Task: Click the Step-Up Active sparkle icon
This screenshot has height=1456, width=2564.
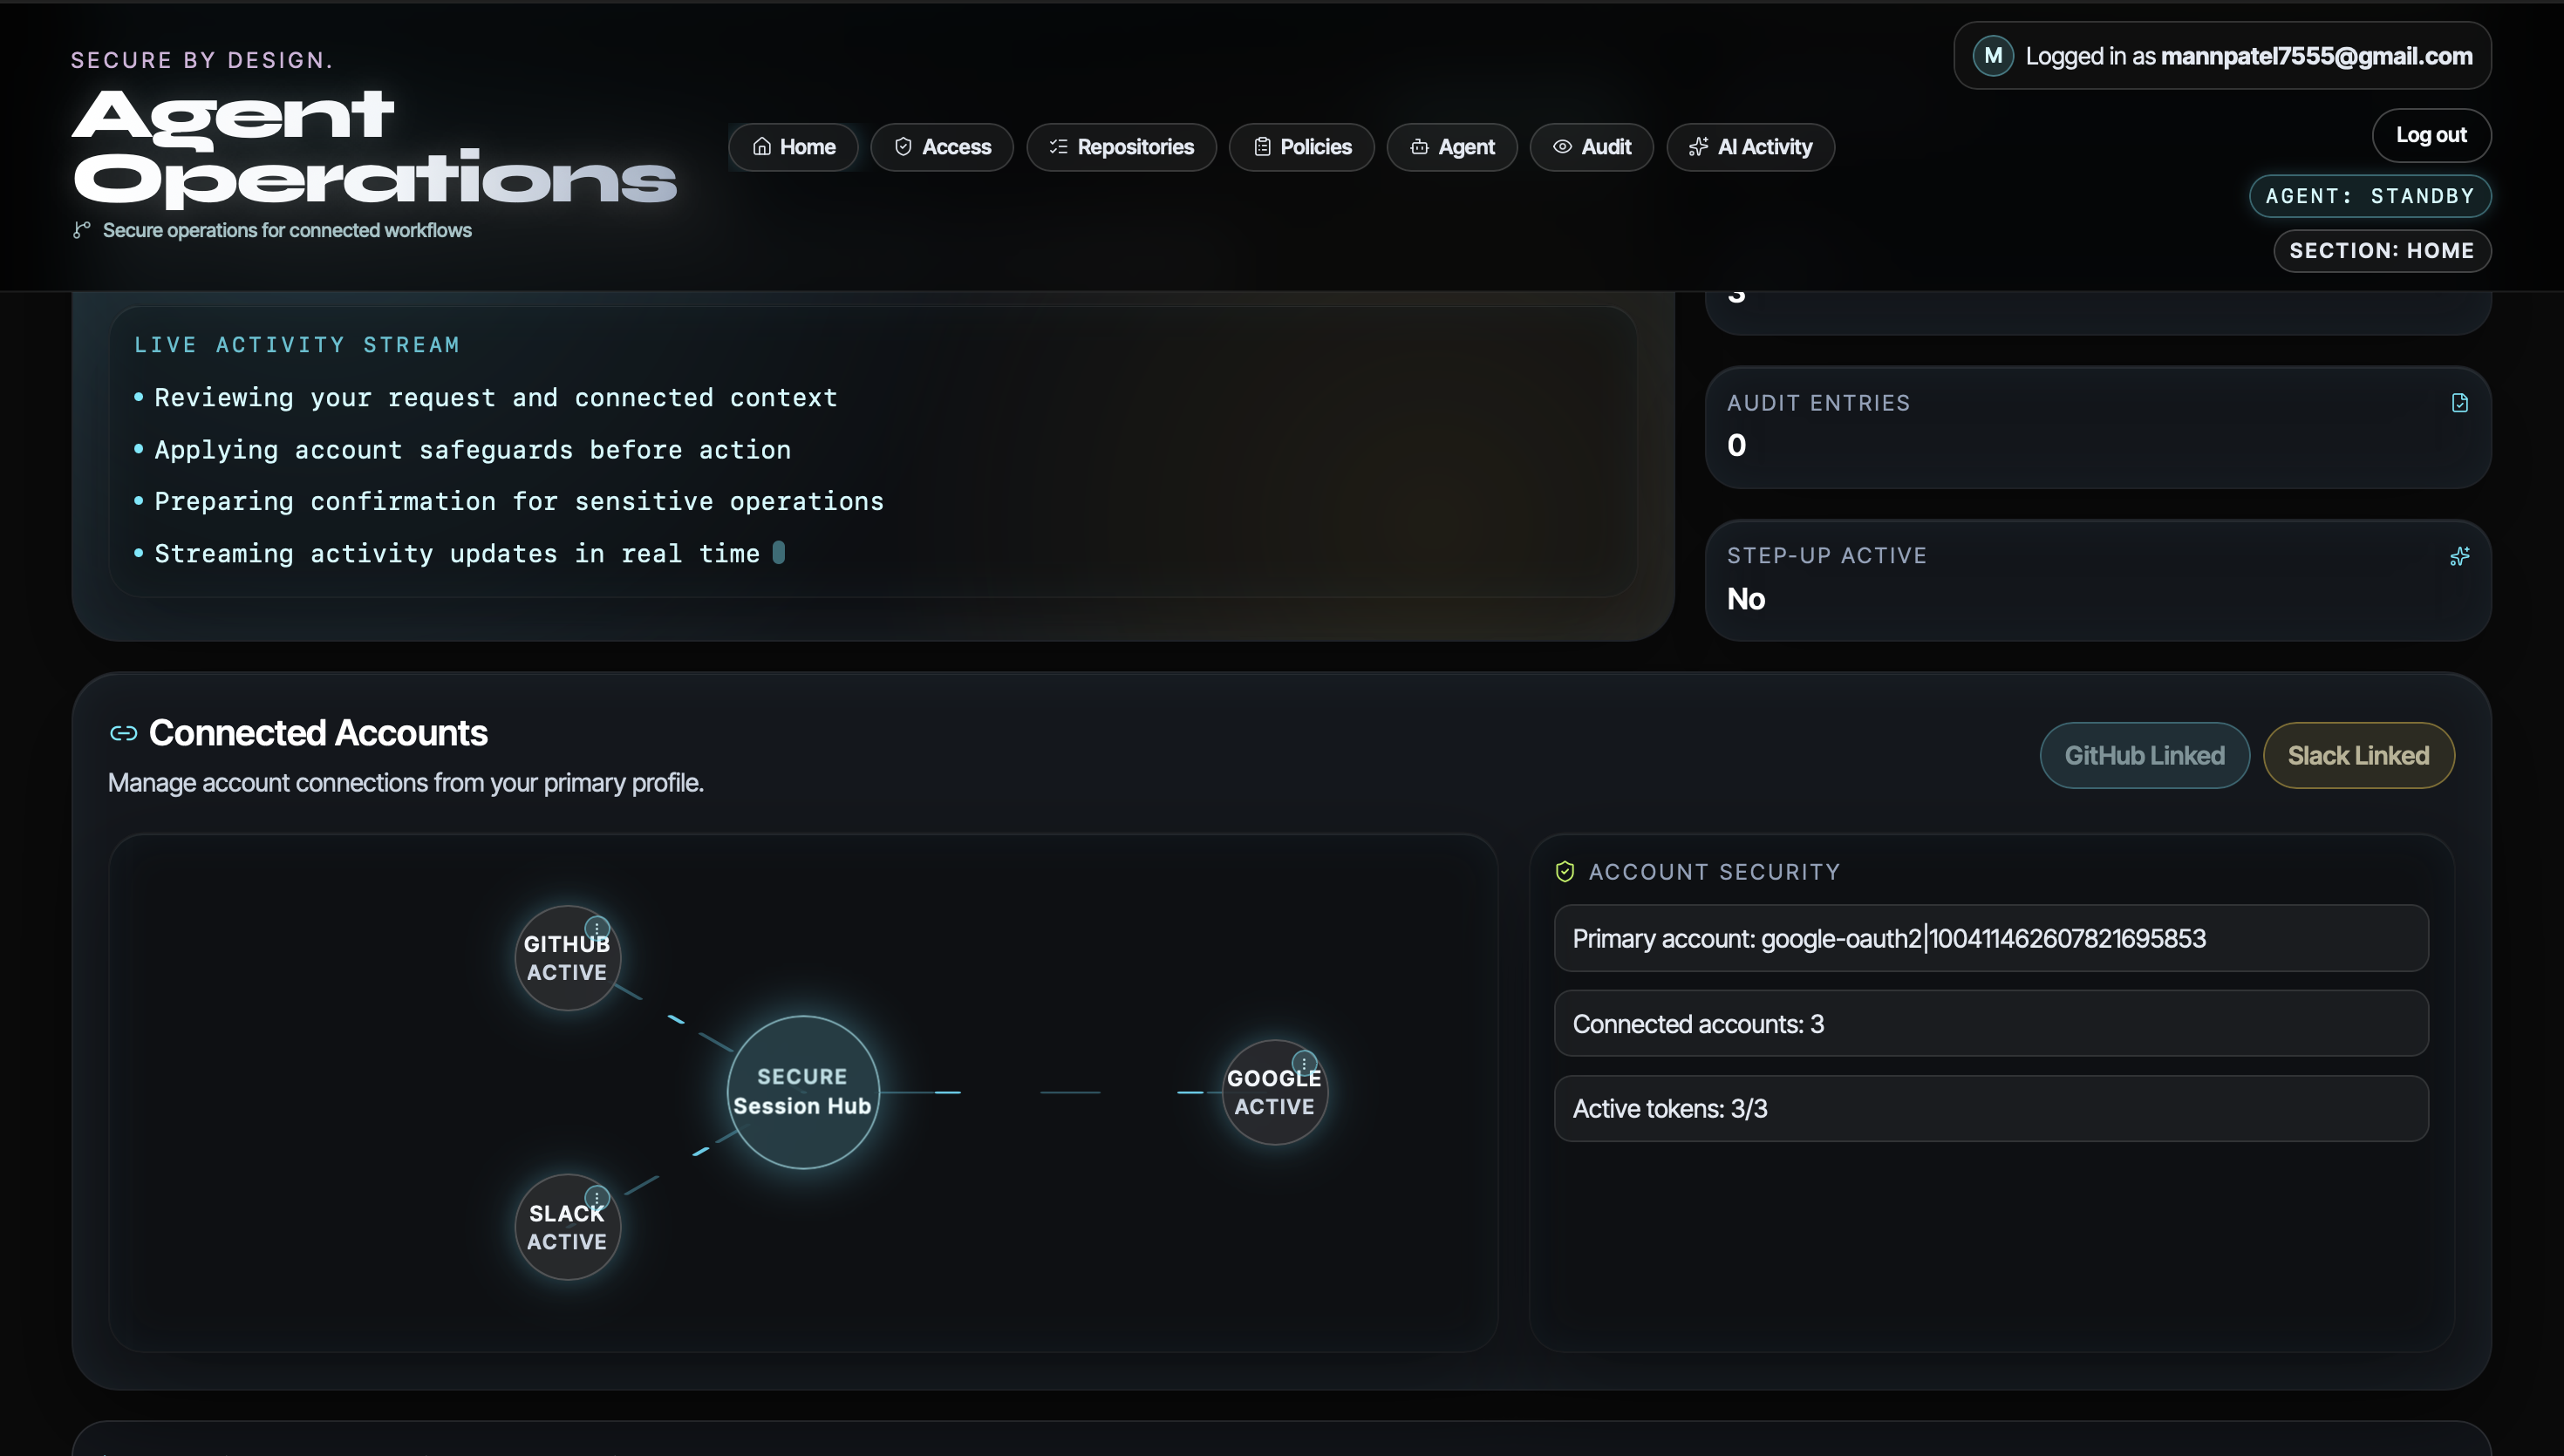Action: point(2459,556)
